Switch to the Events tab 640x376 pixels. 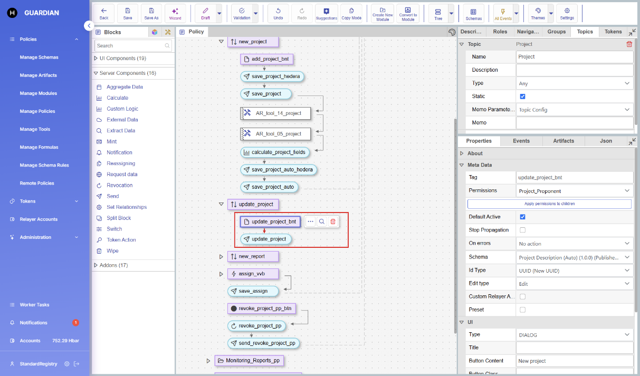coord(521,141)
